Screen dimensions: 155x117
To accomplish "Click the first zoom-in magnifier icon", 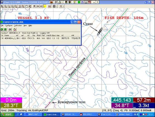I will pos(2,6).
